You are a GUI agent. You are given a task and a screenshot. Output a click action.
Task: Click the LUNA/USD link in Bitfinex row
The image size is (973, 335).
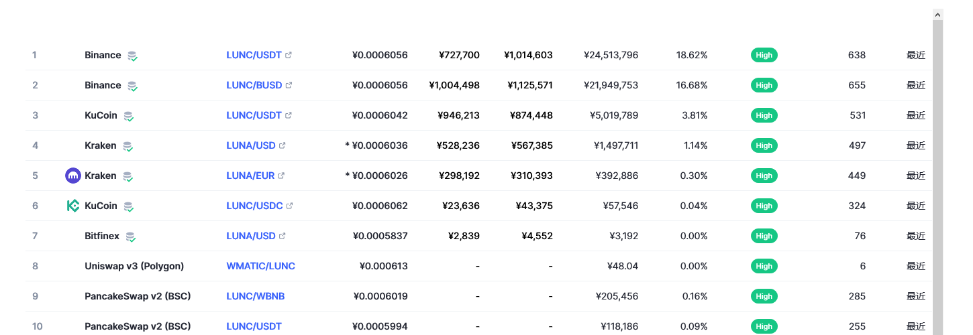pos(251,236)
